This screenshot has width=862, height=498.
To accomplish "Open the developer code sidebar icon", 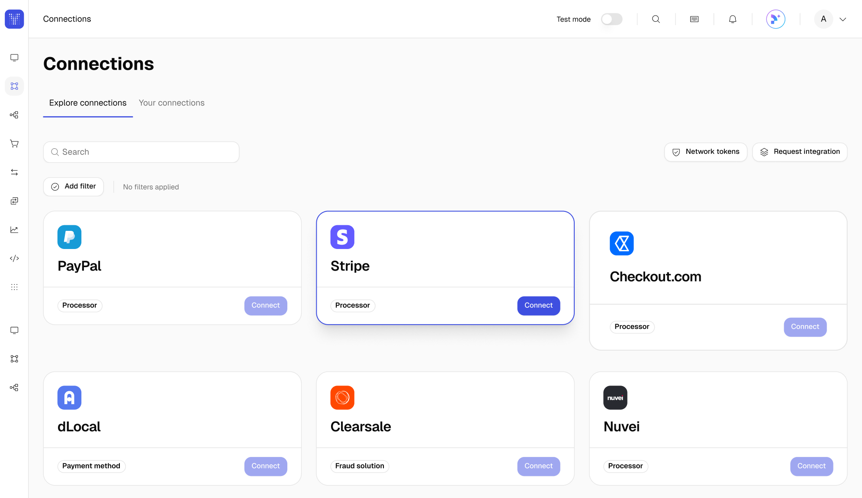I will (14, 259).
